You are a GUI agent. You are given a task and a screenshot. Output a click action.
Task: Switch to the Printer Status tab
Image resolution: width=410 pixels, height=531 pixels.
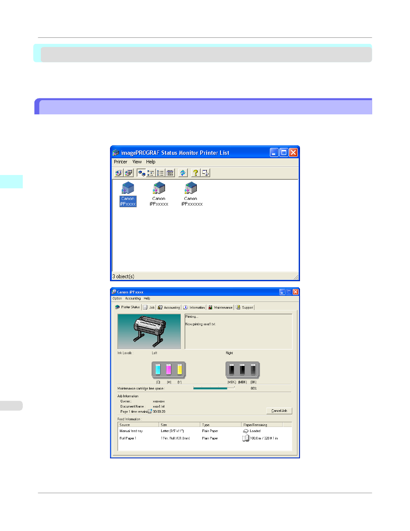[128, 307]
